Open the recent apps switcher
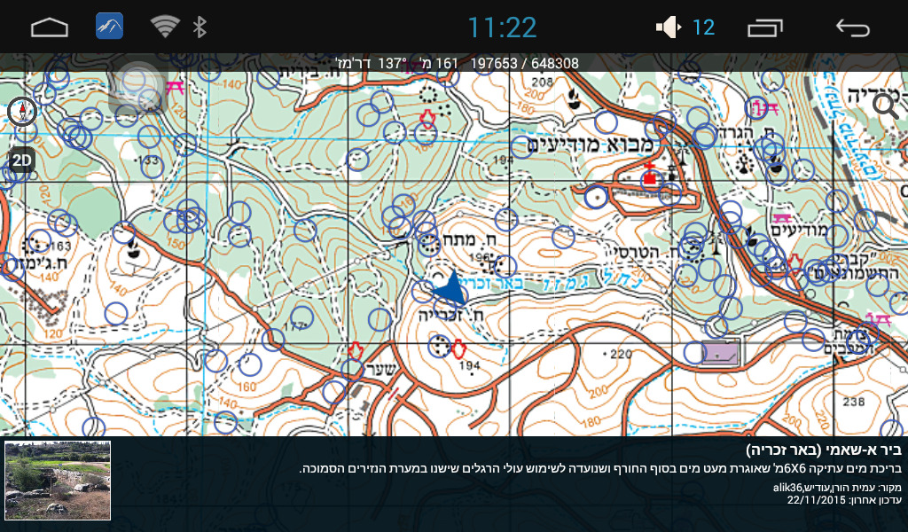The image size is (908, 532). coord(765,27)
